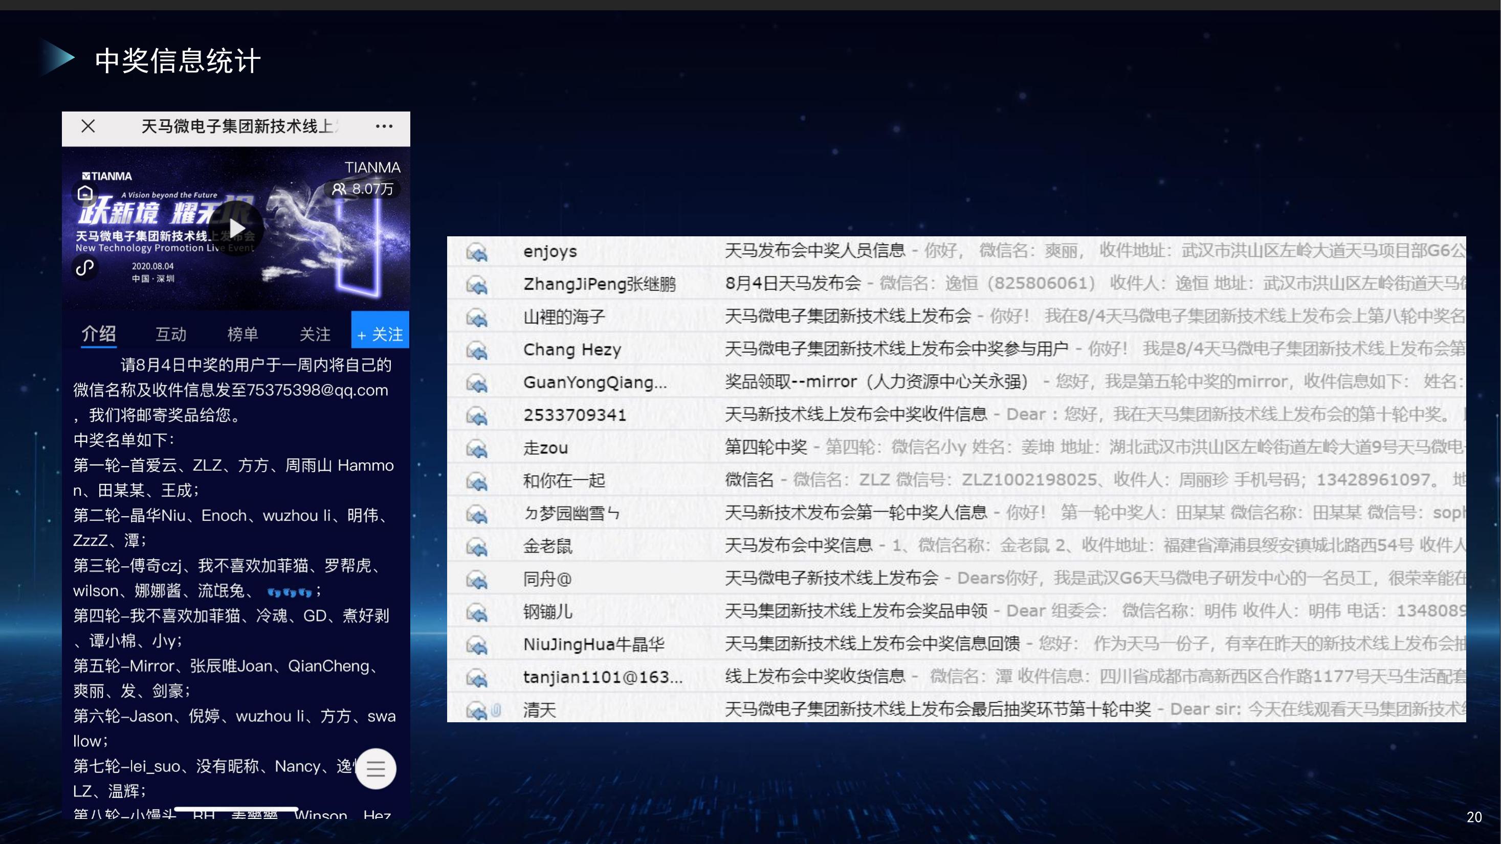Open email subject 天马发布会中奖信息
Screen dimensions: 1501x844
pyautogui.click(x=798, y=545)
